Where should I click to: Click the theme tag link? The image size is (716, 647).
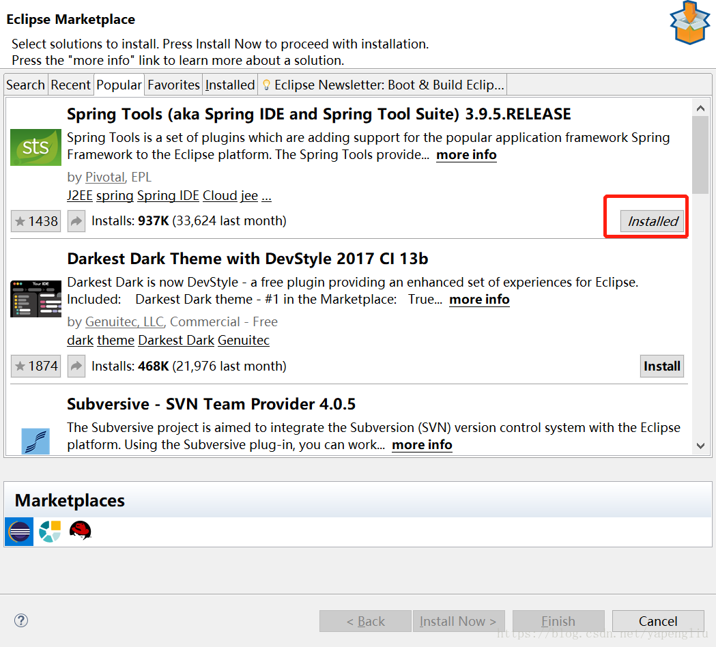tap(115, 341)
